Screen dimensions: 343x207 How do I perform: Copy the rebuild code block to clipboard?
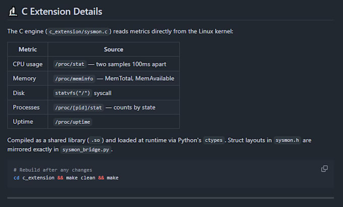pos(324,169)
